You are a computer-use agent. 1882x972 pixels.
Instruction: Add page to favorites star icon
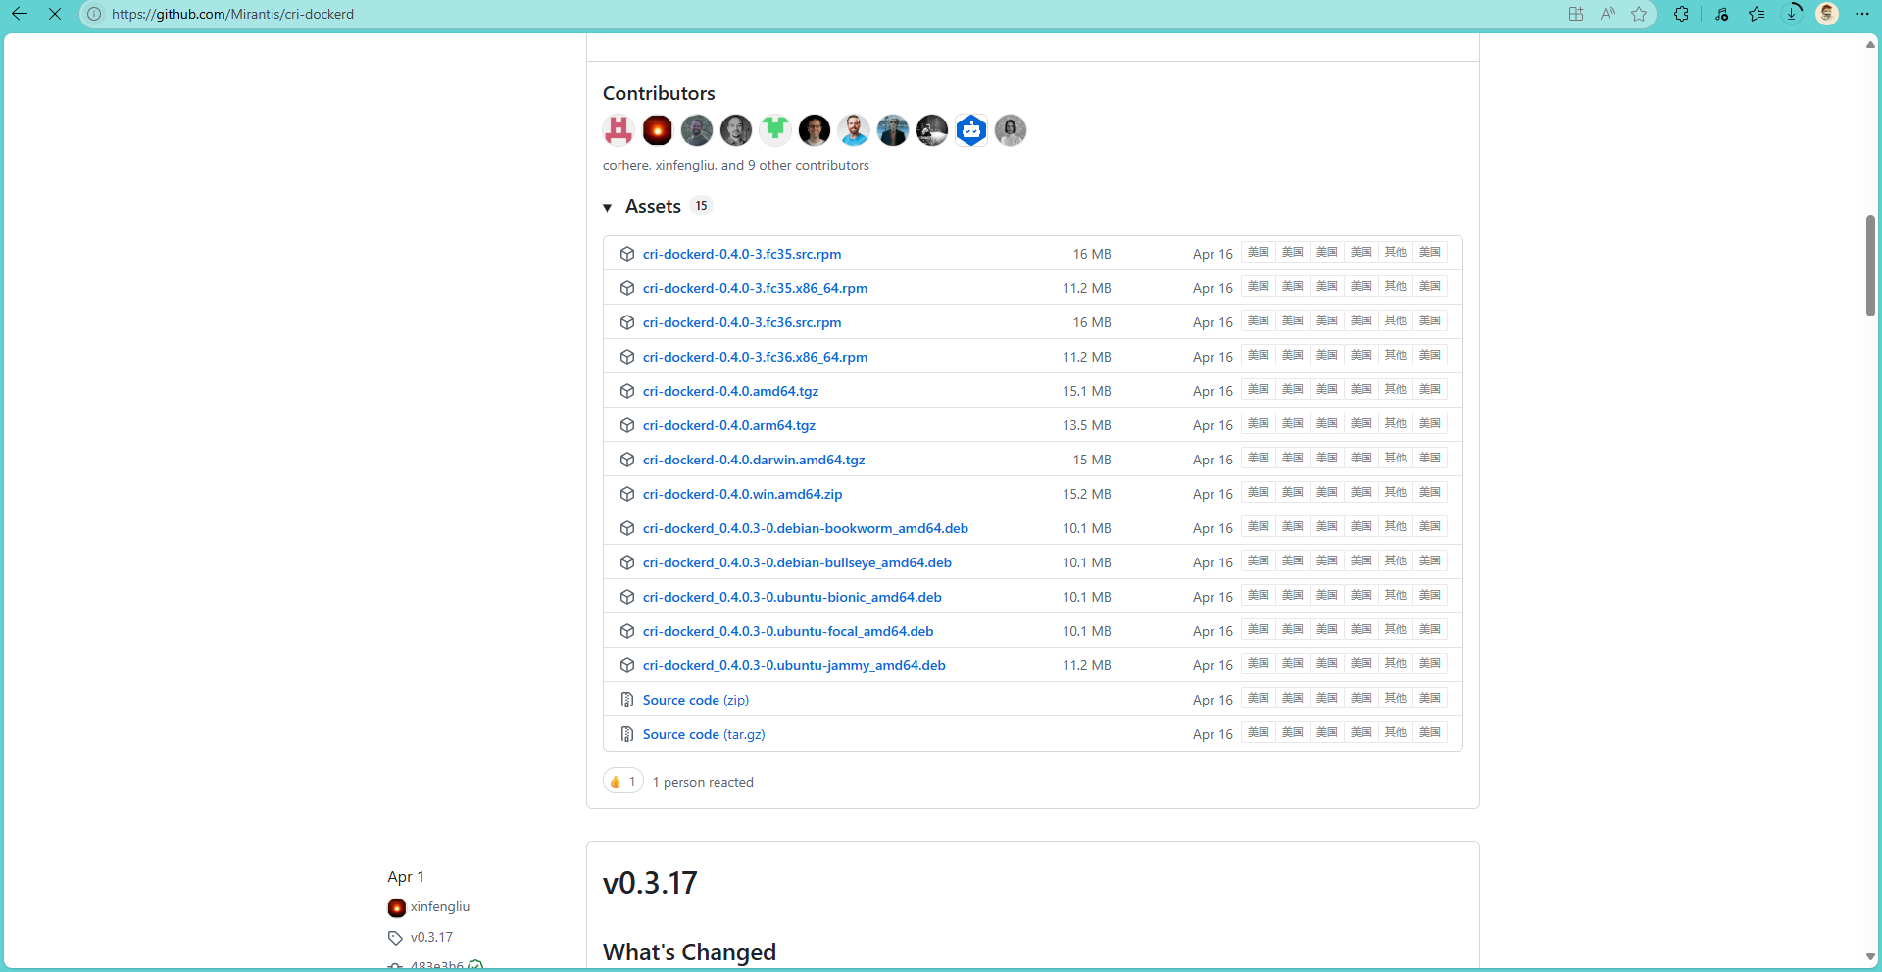1639,14
